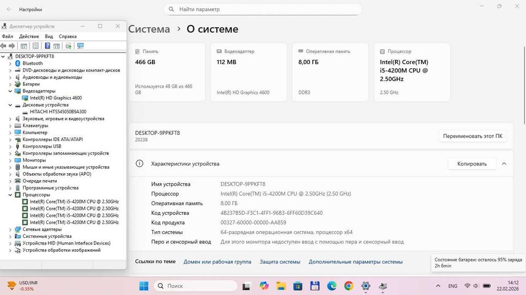Click the Device Manager taskbar icon
This screenshot has width=526, height=295.
point(383,286)
